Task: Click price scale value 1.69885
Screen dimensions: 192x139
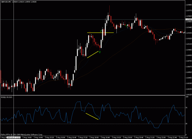Action: (x=189, y=5)
